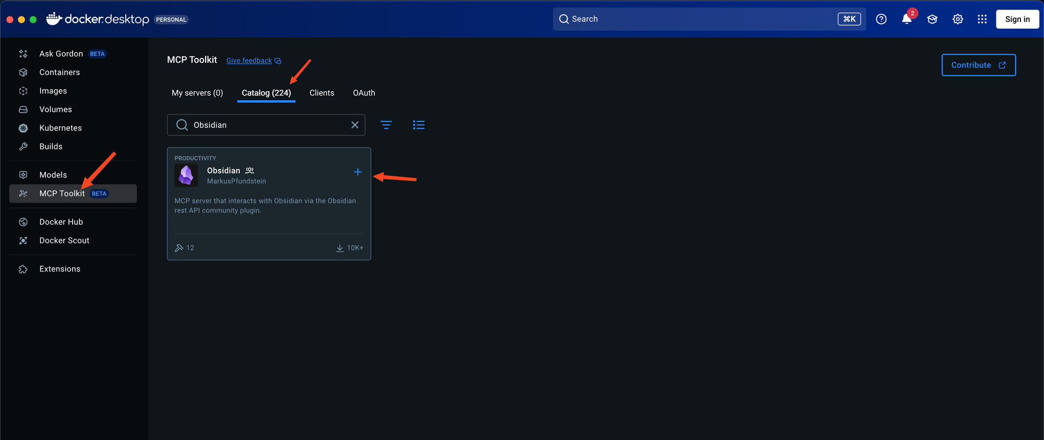Screen dimensions: 1044x440
Task: Select the OAuth tab
Action: coord(364,93)
